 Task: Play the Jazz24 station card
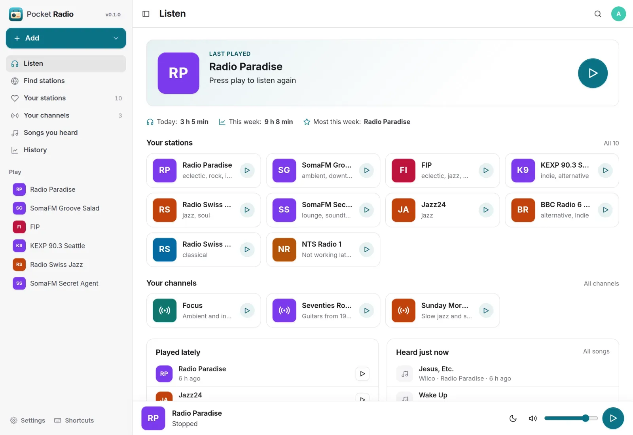click(x=486, y=210)
